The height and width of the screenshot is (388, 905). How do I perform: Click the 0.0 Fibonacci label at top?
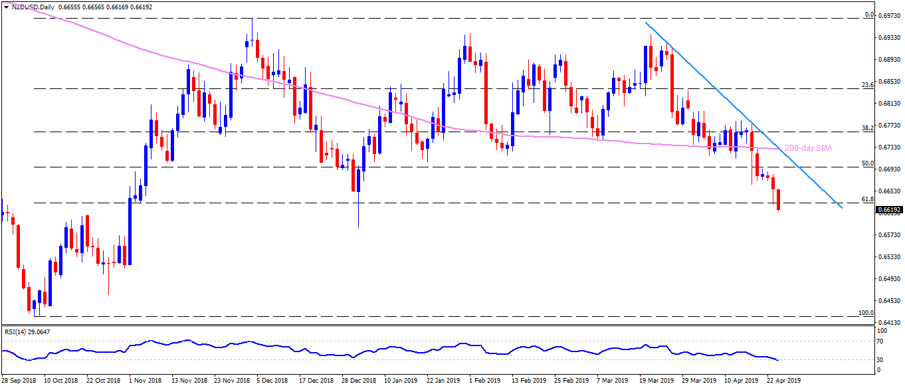868,14
